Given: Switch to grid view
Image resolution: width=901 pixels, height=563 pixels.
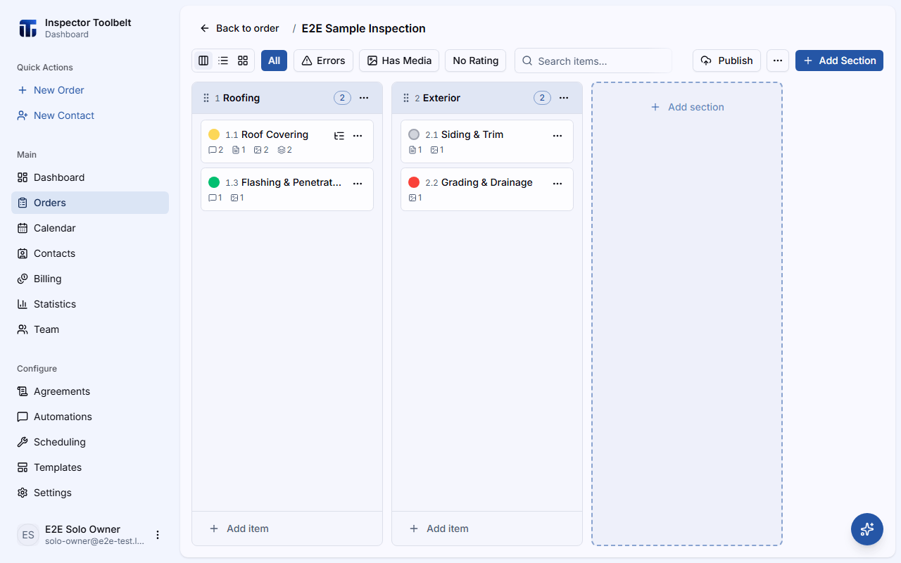Looking at the screenshot, I should pyautogui.click(x=243, y=61).
